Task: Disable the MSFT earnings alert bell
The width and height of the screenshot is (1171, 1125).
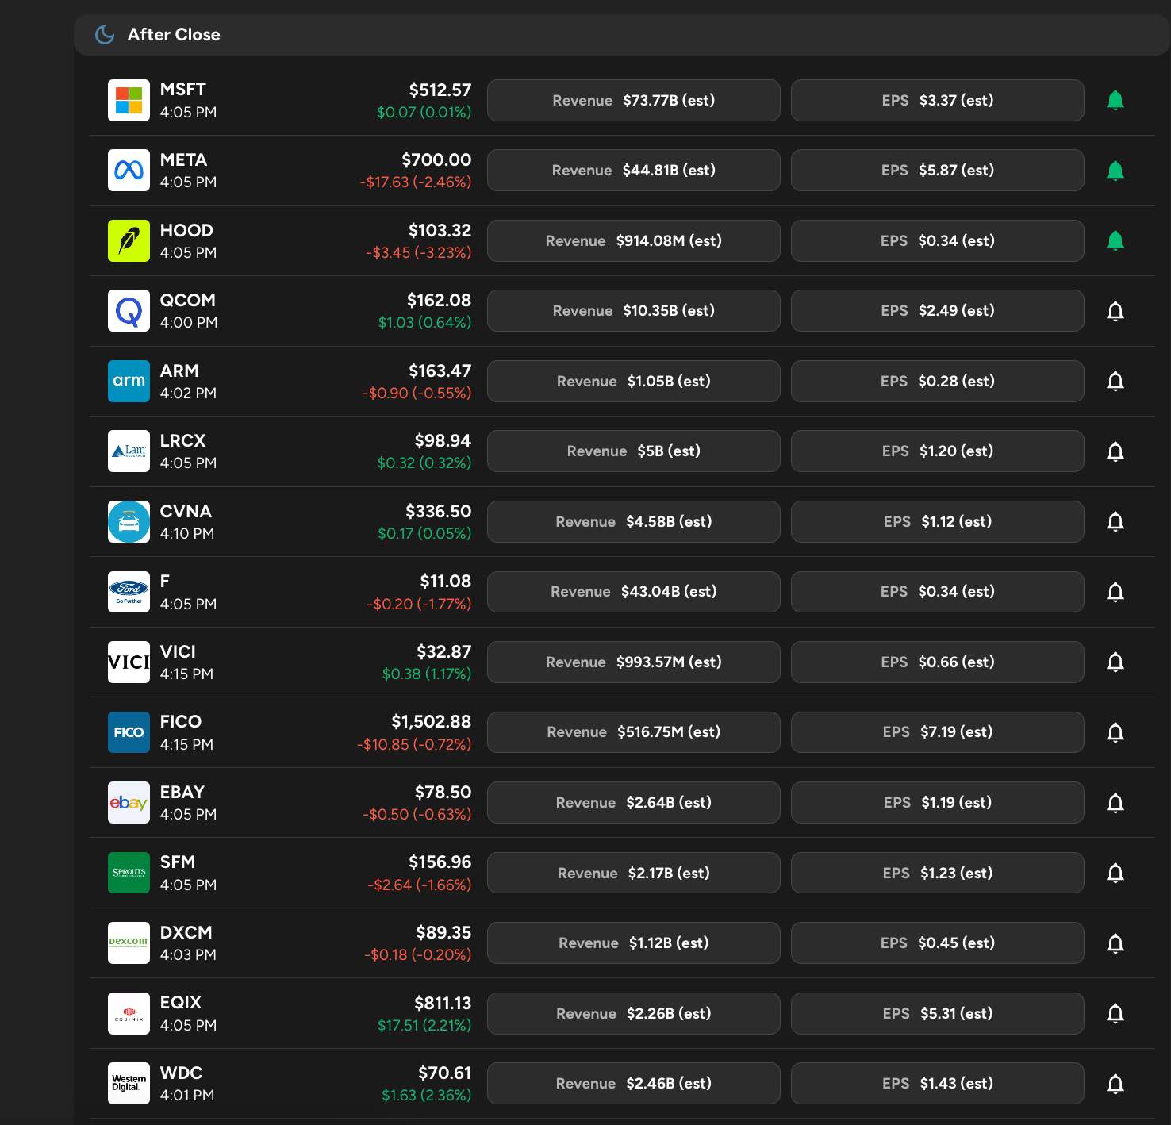Action: 1115,100
